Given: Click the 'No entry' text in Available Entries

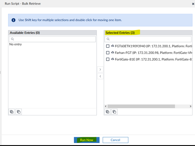Looking at the screenshot, I should coord(16,44).
